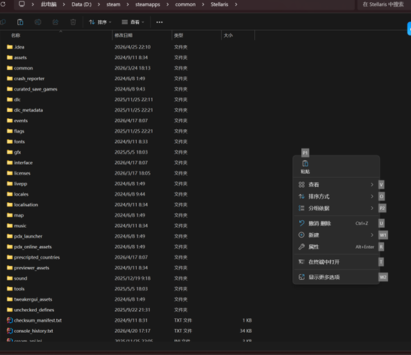Click steamapps breadcrumb segment
This screenshot has width=411, height=355.
pyautogui.click(x=148, y=4)
